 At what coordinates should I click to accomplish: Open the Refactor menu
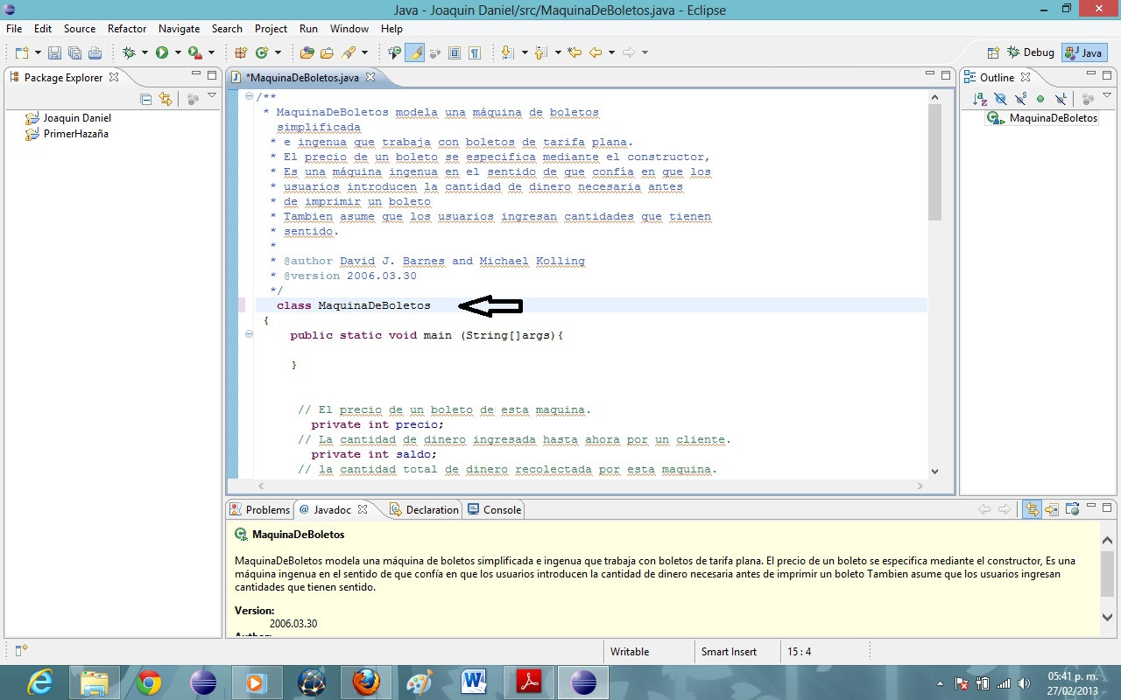point(127,29)
